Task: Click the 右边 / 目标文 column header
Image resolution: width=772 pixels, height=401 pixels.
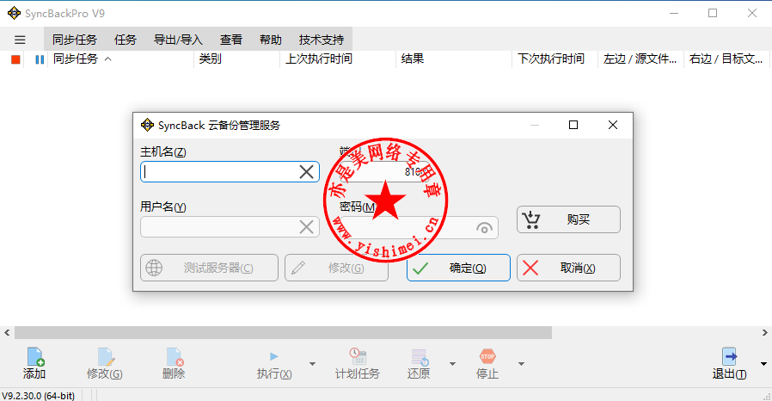Action: [726, 59]
